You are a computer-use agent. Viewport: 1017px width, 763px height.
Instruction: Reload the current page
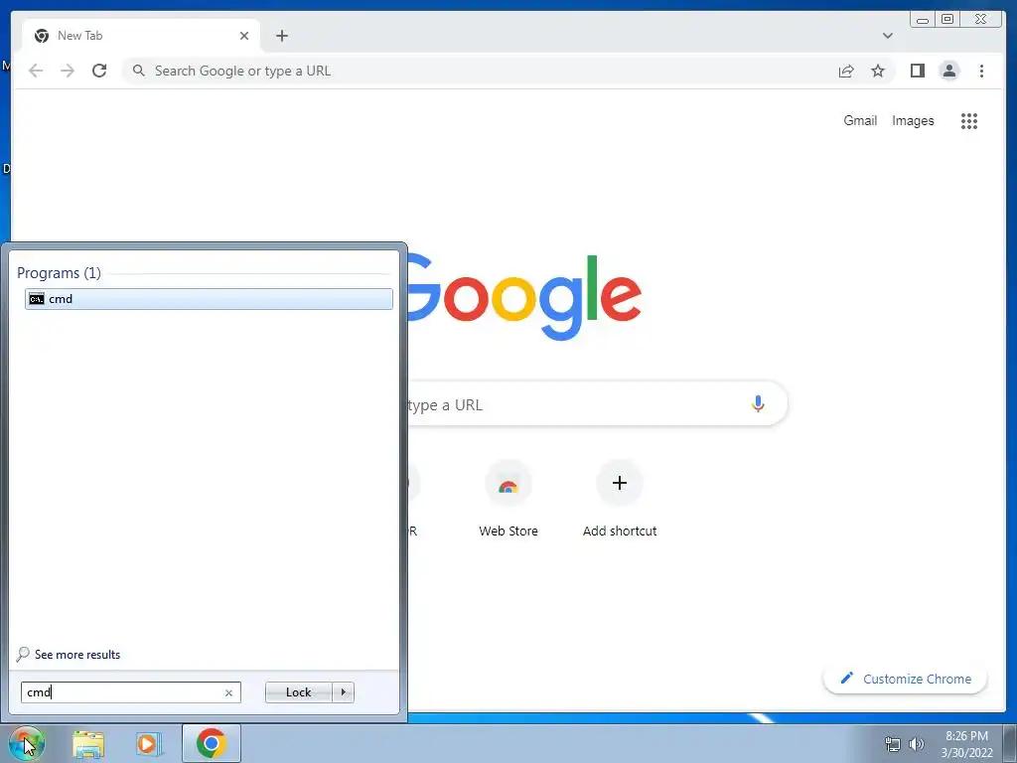(x=99, y=71)
